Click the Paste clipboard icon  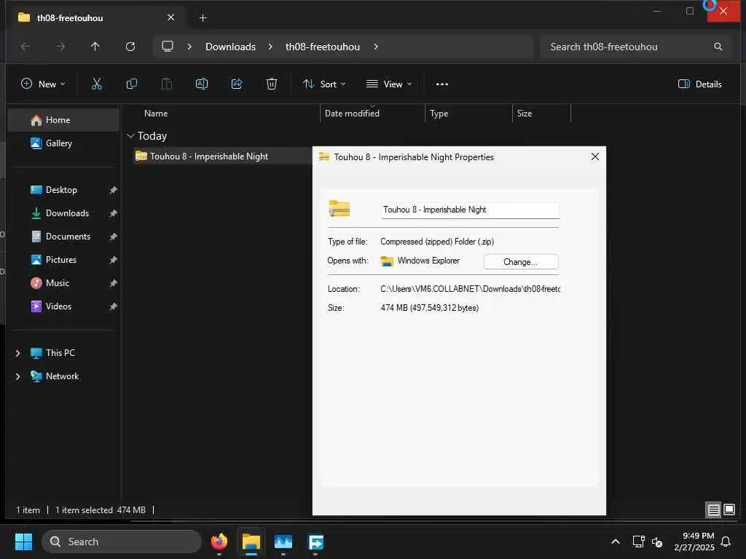coord(167,84)
